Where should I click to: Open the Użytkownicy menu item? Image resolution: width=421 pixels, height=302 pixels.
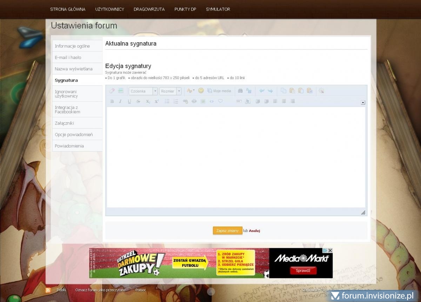click(x=109, y=9)
